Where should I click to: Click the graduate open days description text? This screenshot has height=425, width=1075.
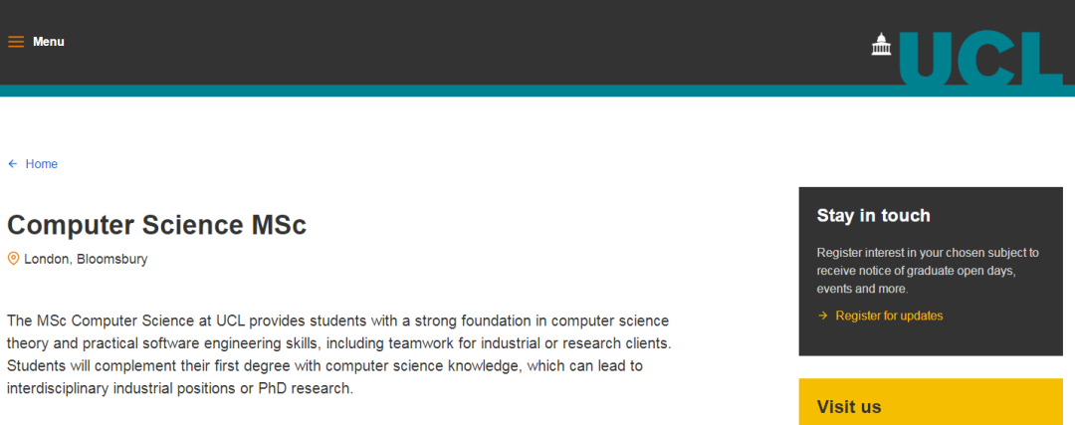click(x=927, y=270)
